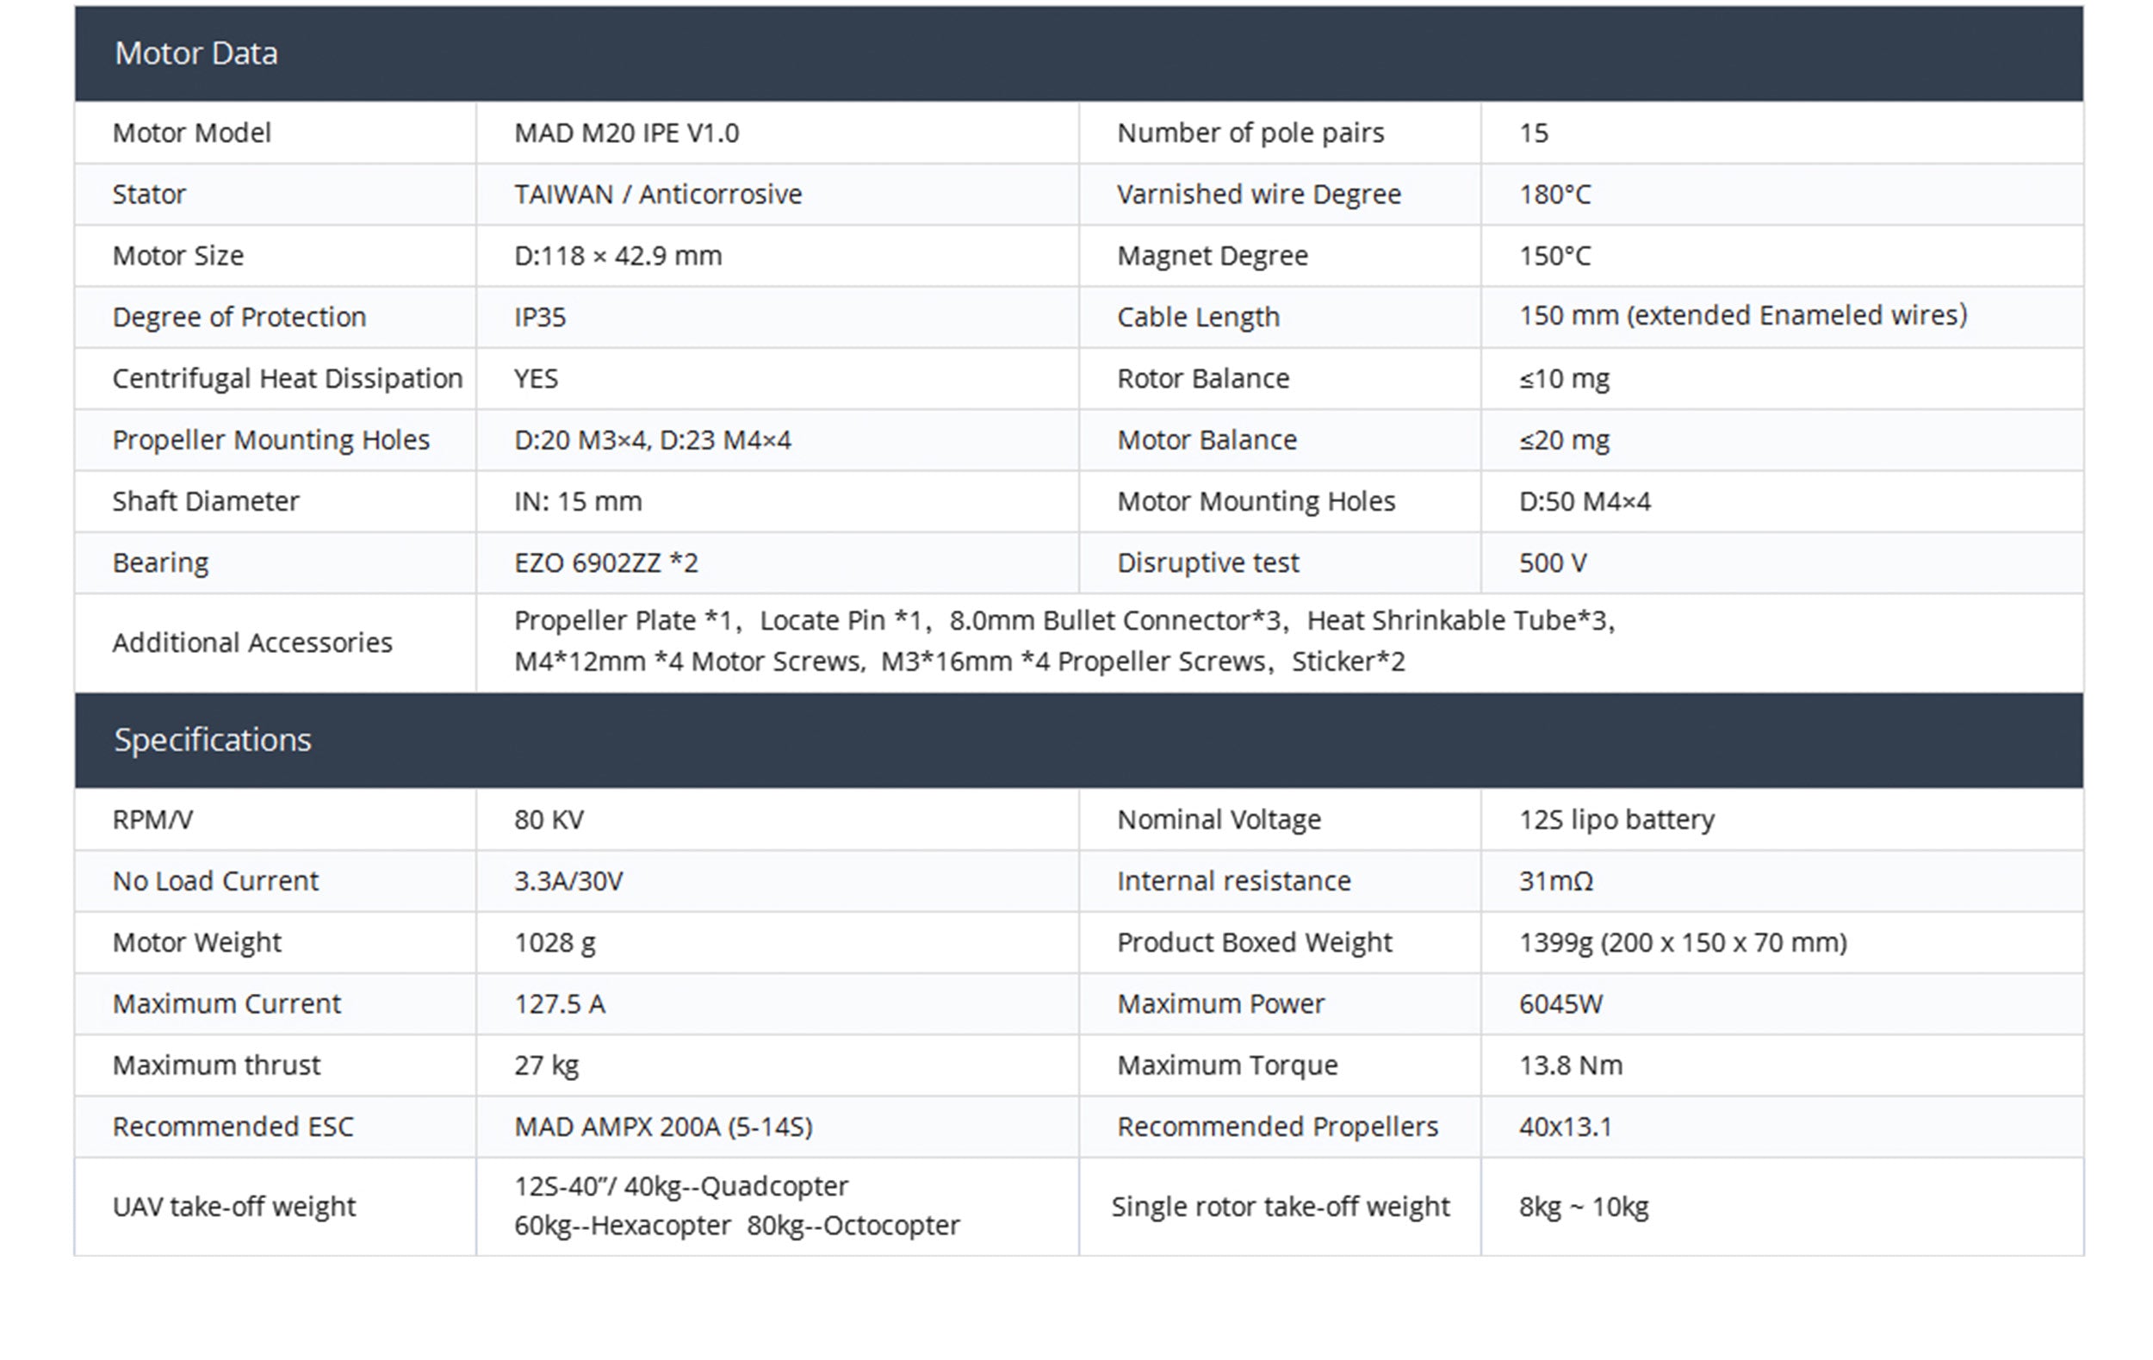Screen dimensions: 2153x1360
Task: Select the MAD M20 IPE V1.0 model value
Action: tap(626, 134)
